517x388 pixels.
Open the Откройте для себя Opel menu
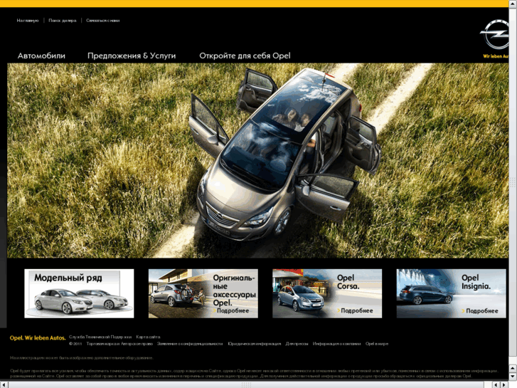pyautogui.click(x=245, y=56)
